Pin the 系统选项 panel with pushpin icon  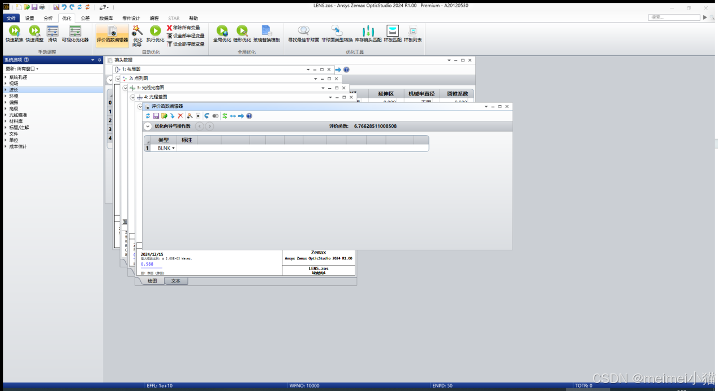(x=100, y=60)
